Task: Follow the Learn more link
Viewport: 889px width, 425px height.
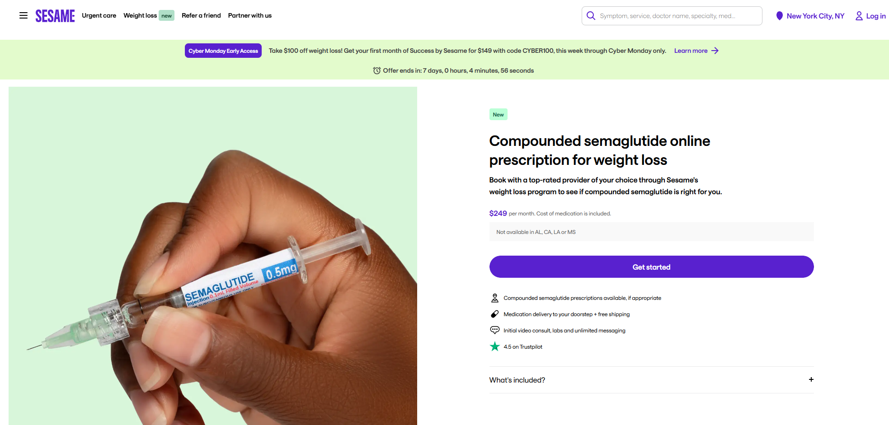Action: pos(691,51)
